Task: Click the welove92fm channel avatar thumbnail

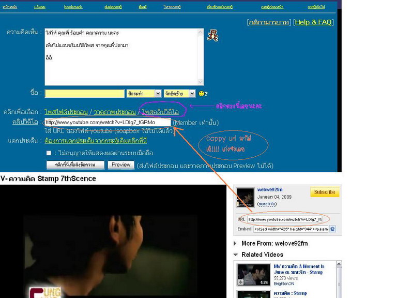Action: point(245,198)
